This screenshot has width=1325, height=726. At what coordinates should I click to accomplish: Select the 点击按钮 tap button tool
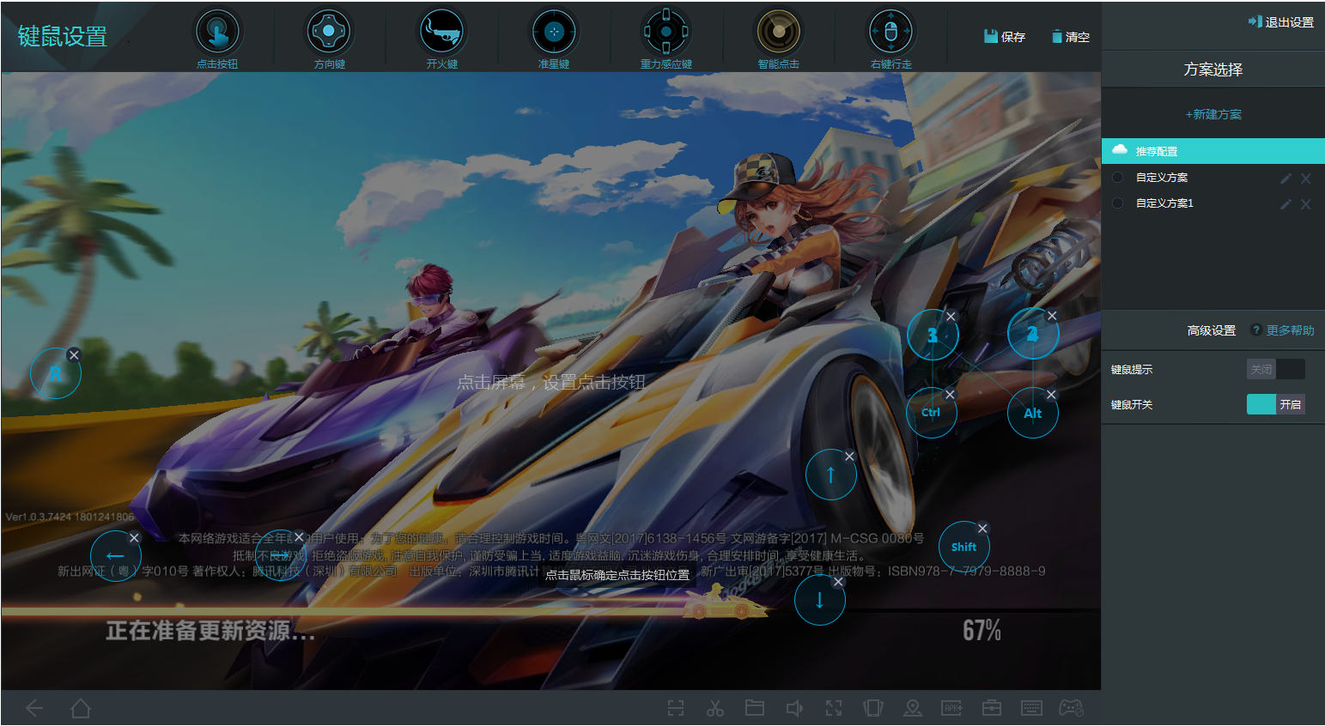click(217, 33)
